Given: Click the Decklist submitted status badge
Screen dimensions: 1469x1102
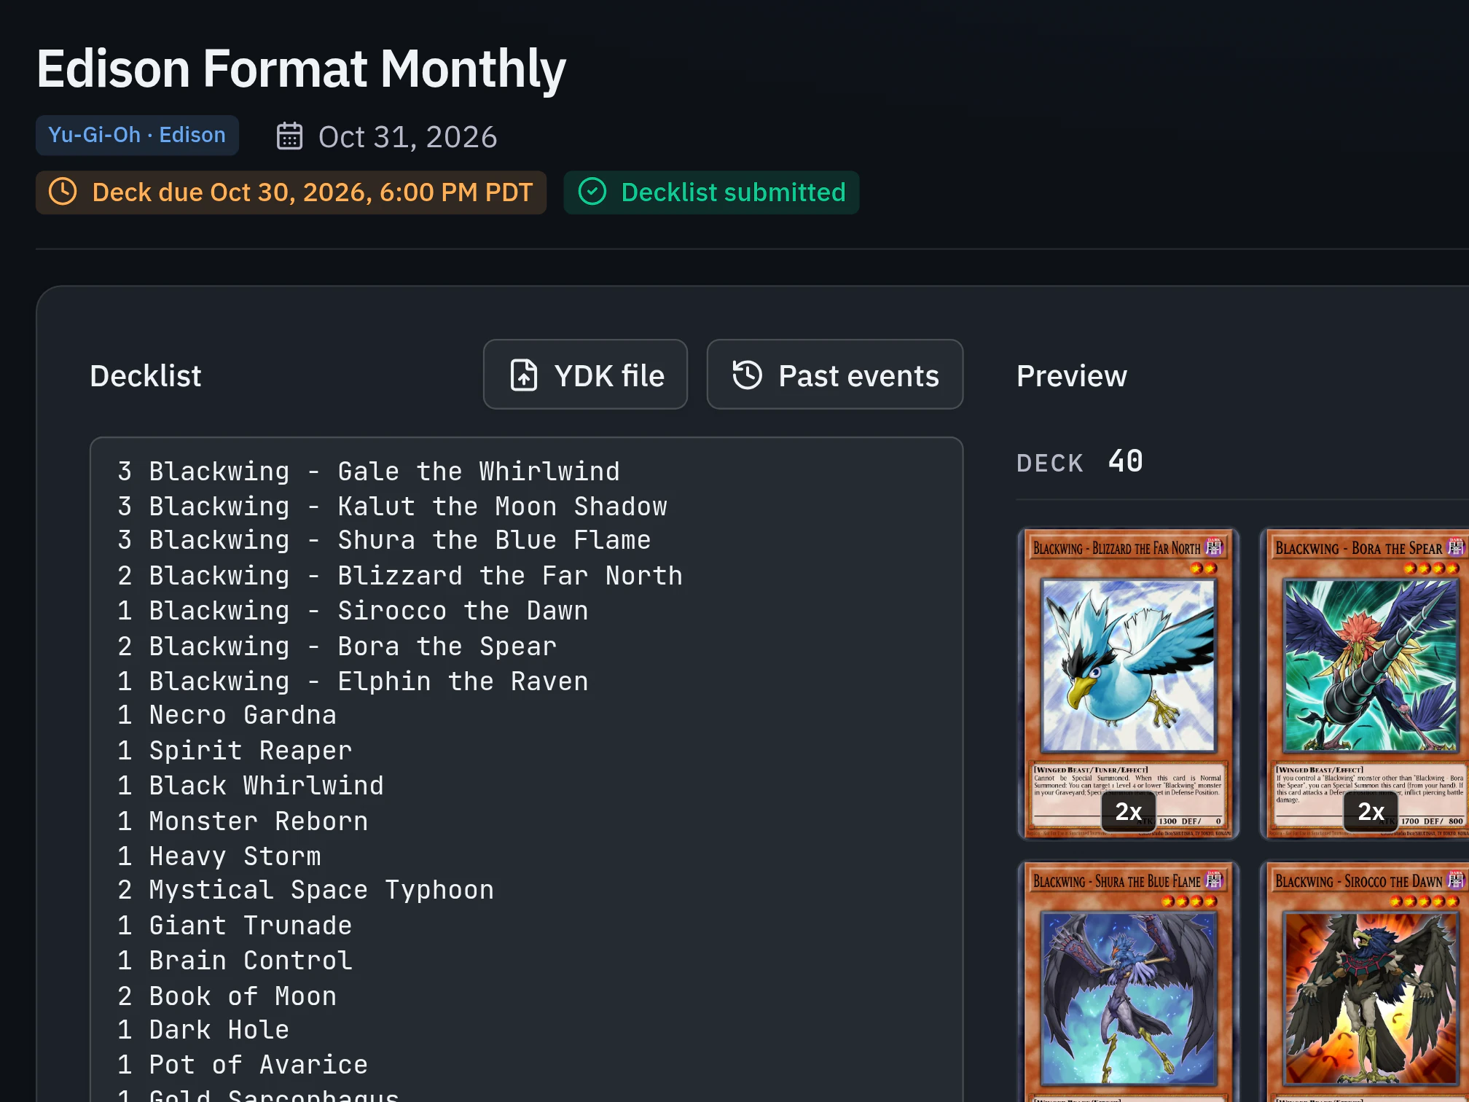Looking at the screenshot, I should (x=711, y=192).
